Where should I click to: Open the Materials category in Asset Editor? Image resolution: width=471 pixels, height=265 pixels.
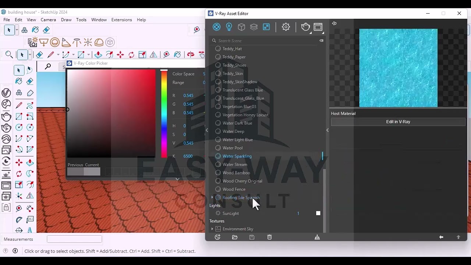coord(217,27)
